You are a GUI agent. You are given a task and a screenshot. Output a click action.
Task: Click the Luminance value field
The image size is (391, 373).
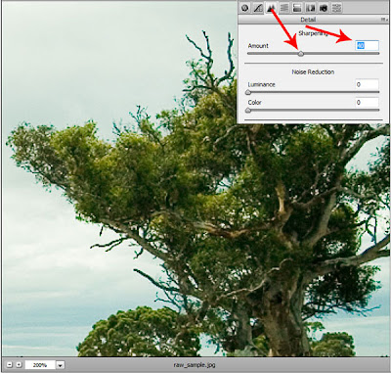[x=367, y=84]
